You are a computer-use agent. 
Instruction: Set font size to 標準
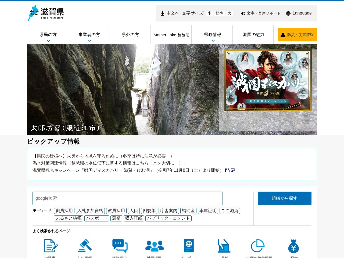click(x=219, y=13)
